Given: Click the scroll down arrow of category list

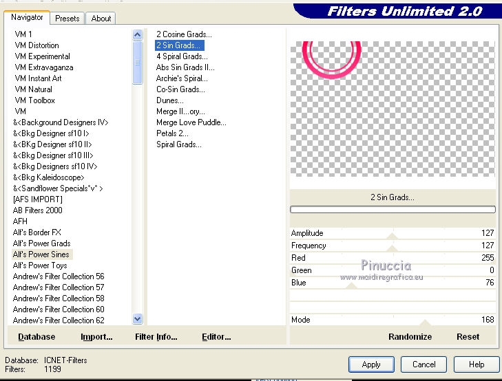Looking at the screenshot, I should [x=137, y=318].
